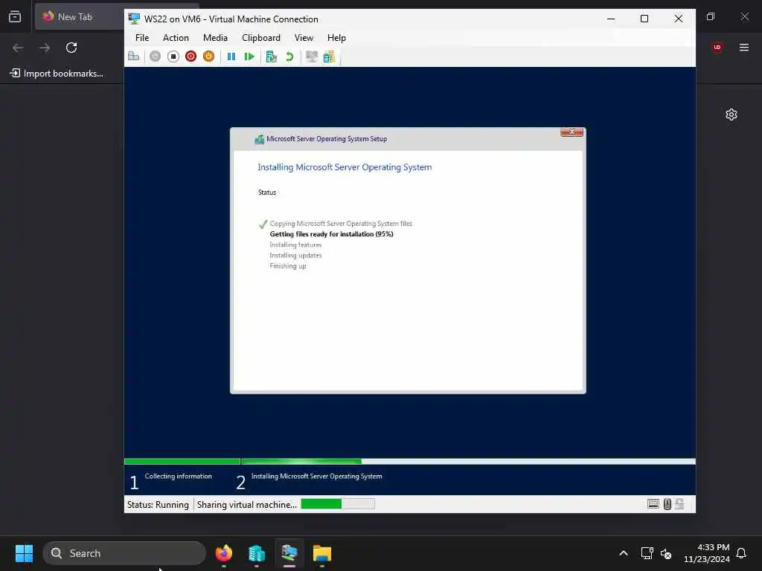Create a checkpoint using toolbar icon
The width and height of the screenshot is (762, 571).
tap(271, 57)
